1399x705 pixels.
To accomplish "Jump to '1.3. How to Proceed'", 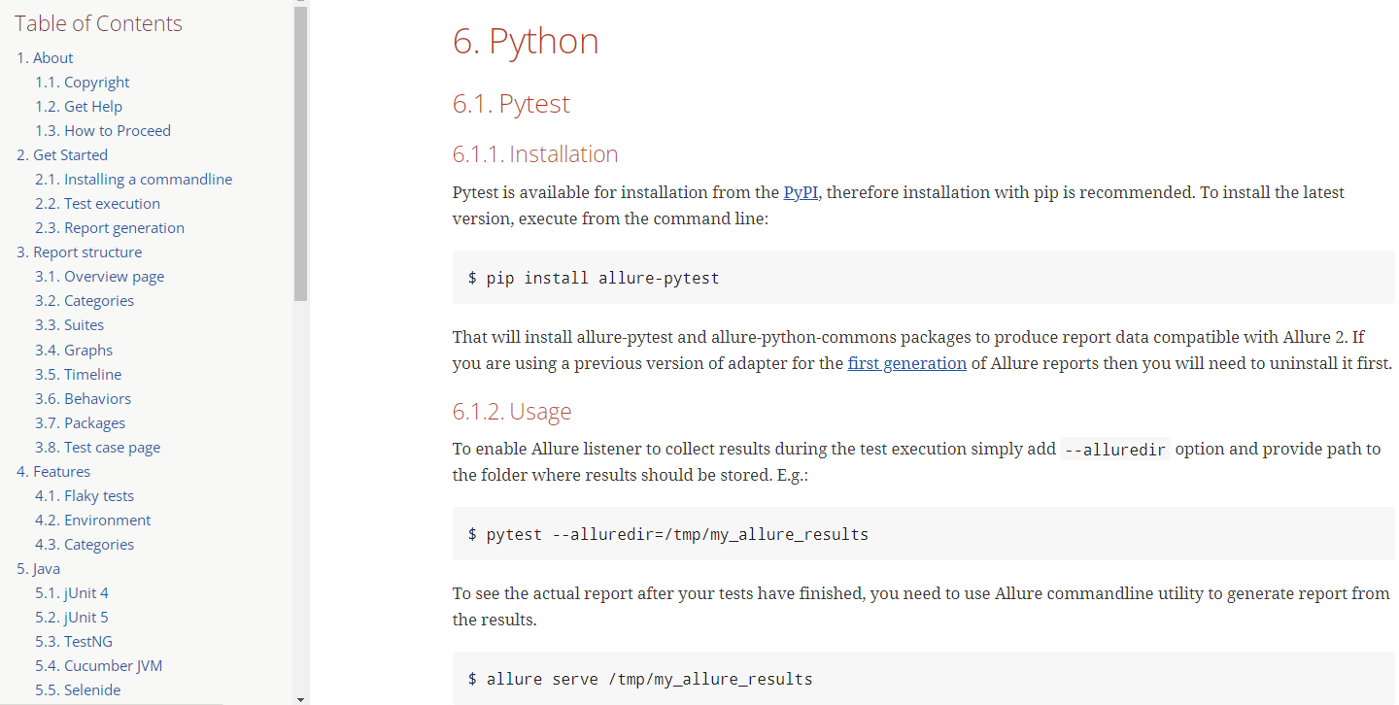I will (103, 130).
